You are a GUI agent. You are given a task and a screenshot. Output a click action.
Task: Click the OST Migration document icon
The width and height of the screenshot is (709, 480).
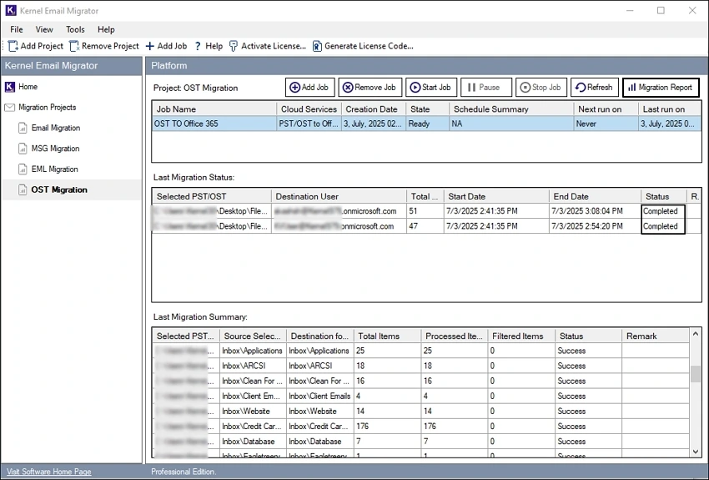[23, 189]
